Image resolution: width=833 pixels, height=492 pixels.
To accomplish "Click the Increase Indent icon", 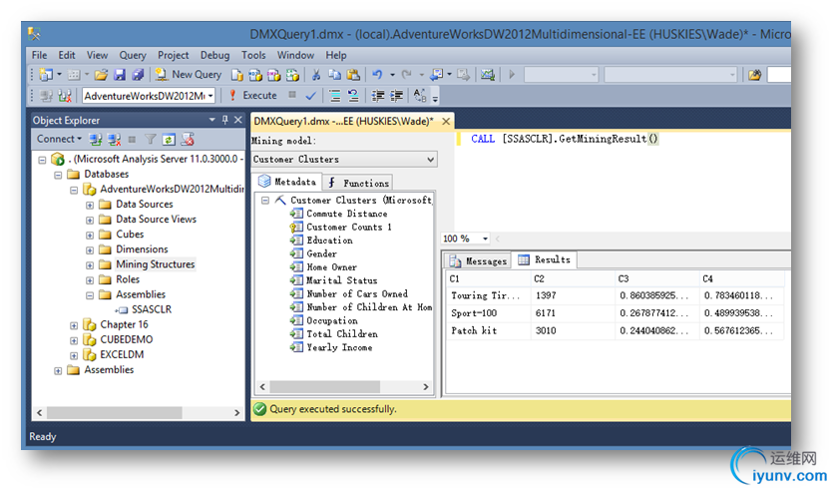I will (397, 96).
